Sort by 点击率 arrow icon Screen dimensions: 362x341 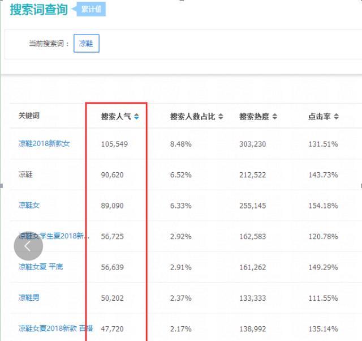pyautogui.click(x=336, y=117)
